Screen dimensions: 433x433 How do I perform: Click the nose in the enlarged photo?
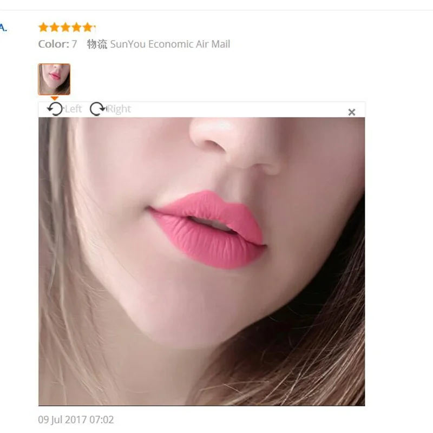pyautogui.click(x=235, y=143)
